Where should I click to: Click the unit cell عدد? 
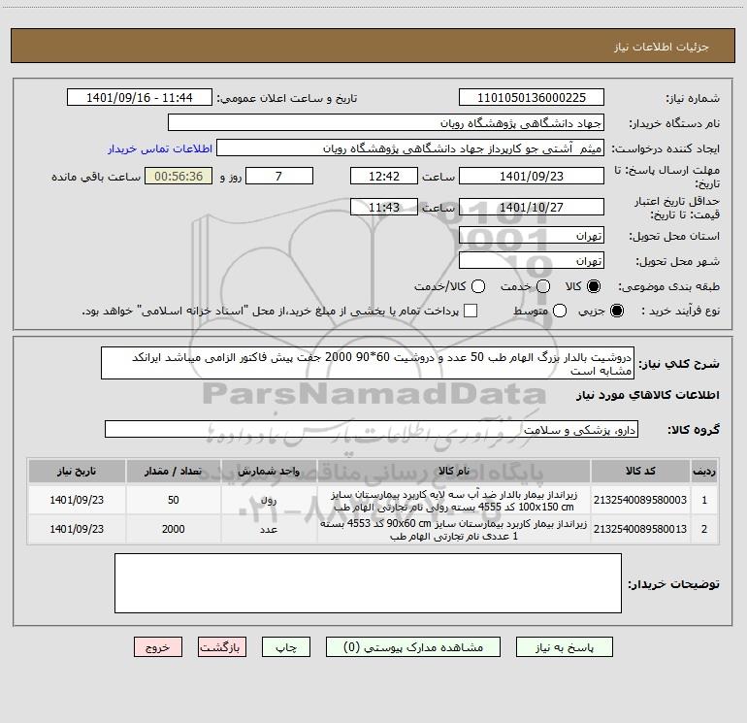click(x=269, y=530)
